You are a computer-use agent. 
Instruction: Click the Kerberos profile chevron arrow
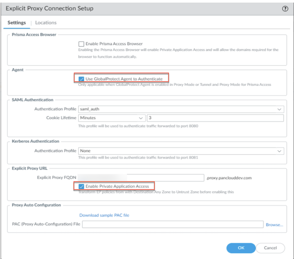(x=279, y=151)
